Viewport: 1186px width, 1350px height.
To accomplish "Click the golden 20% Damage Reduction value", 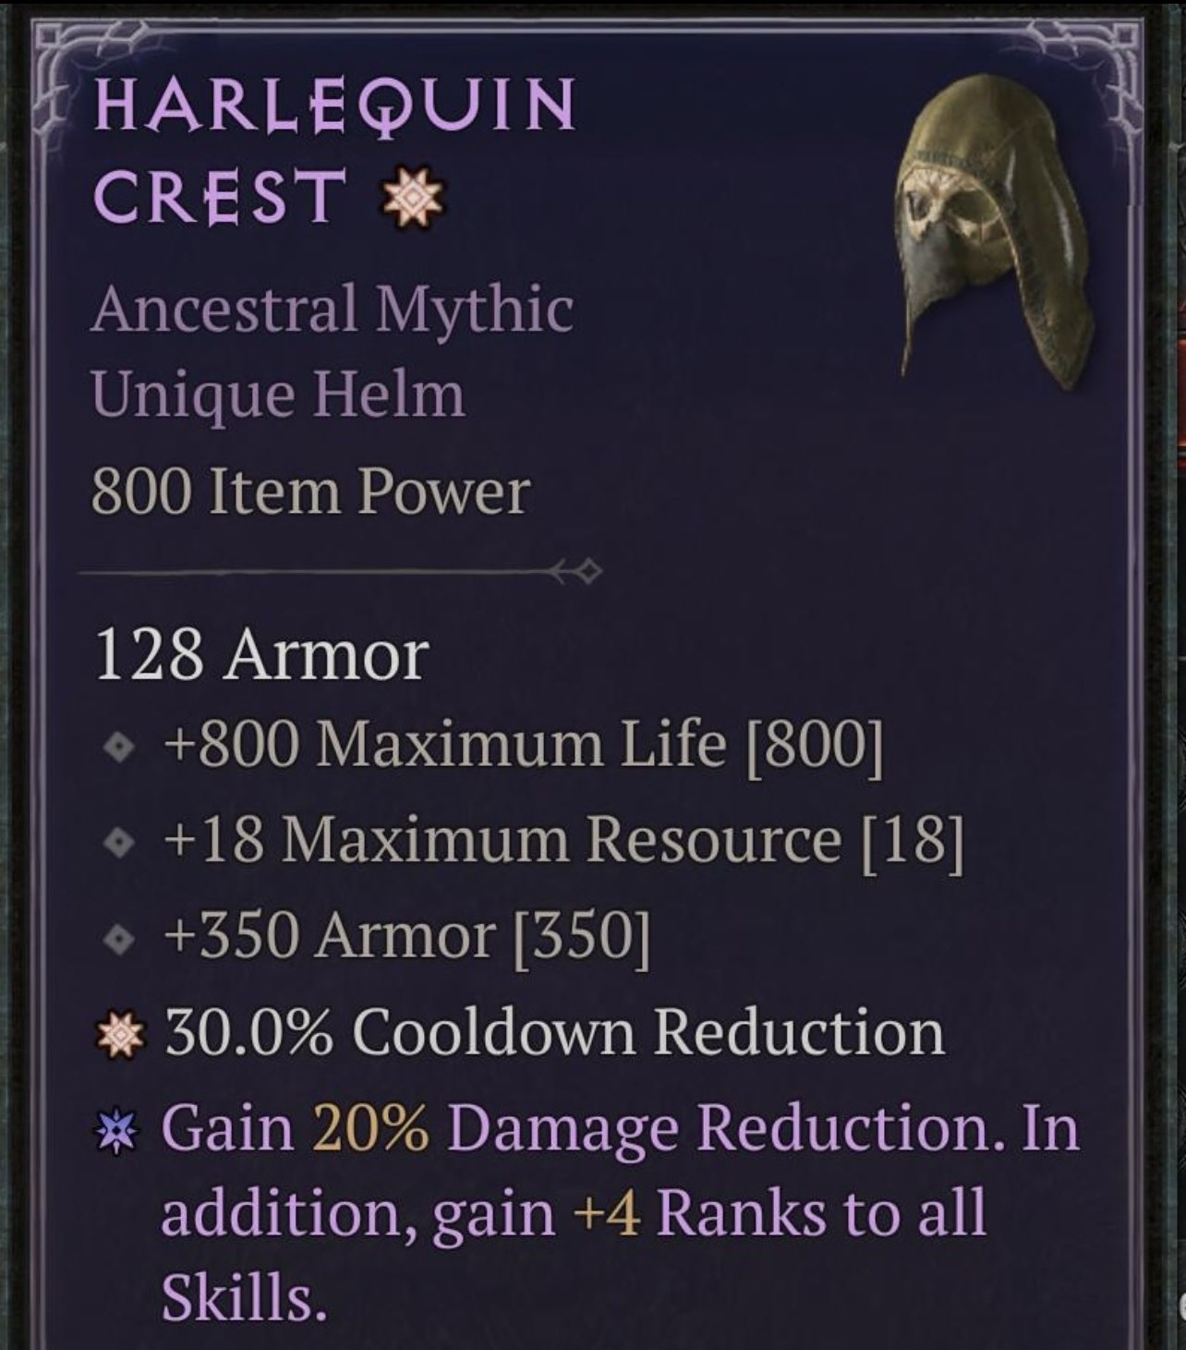I will point(370,1128).
